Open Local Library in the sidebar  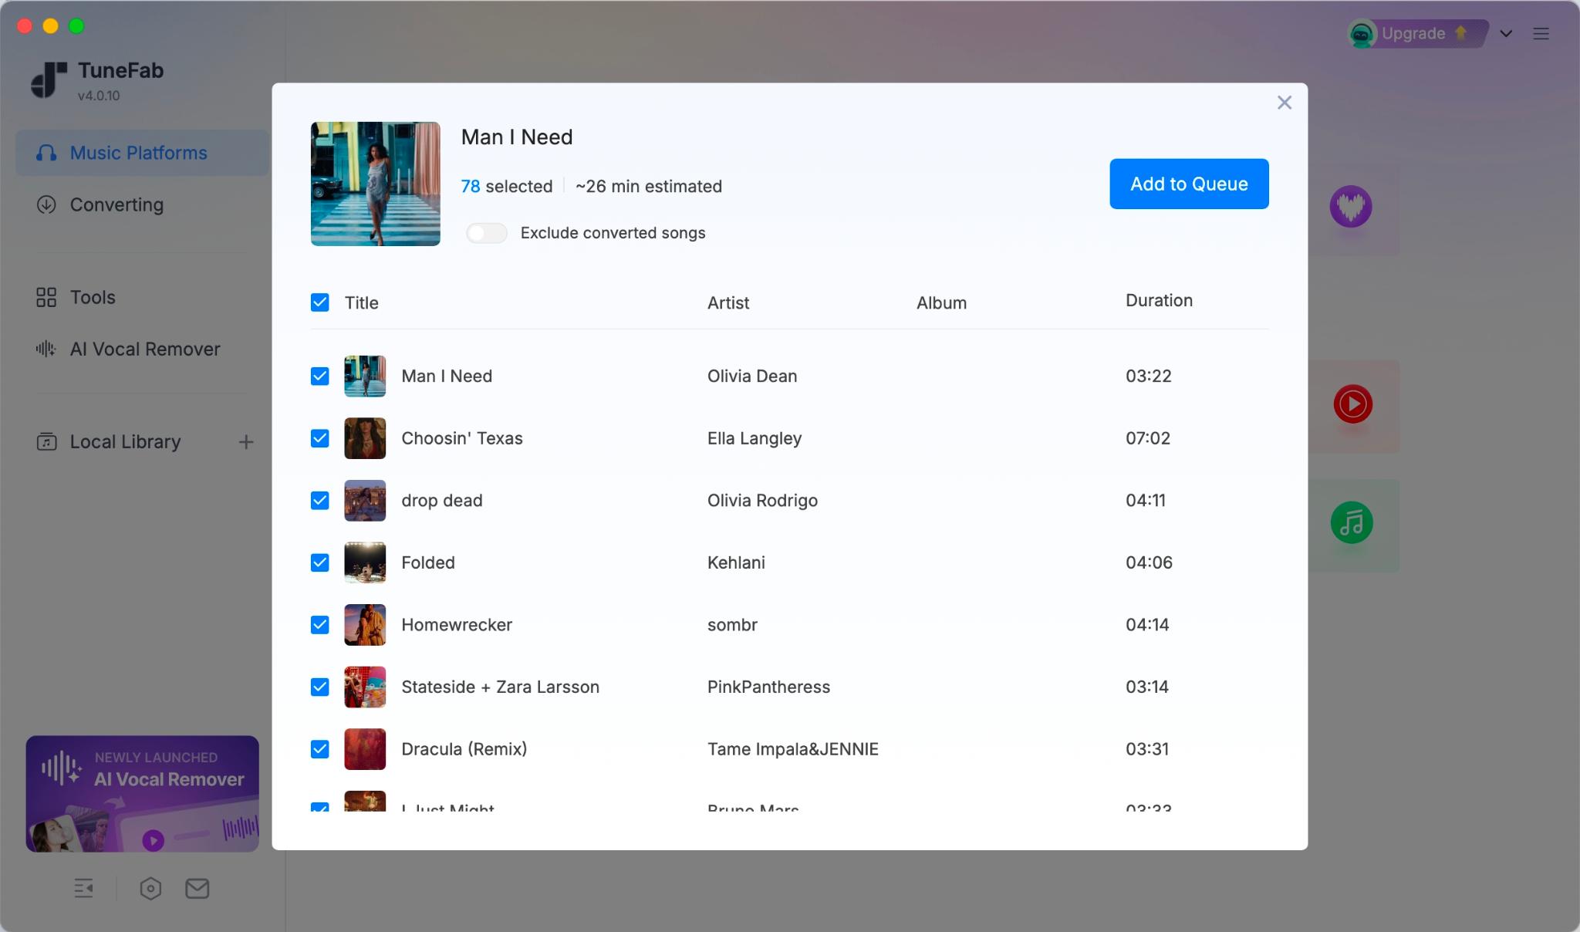coord(125,441)
